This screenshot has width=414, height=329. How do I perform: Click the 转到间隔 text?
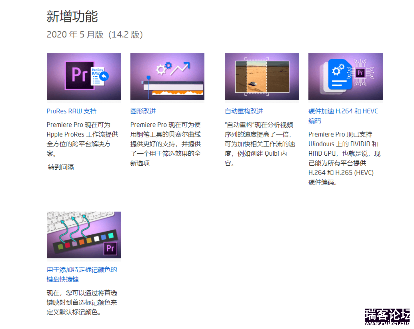61,167
